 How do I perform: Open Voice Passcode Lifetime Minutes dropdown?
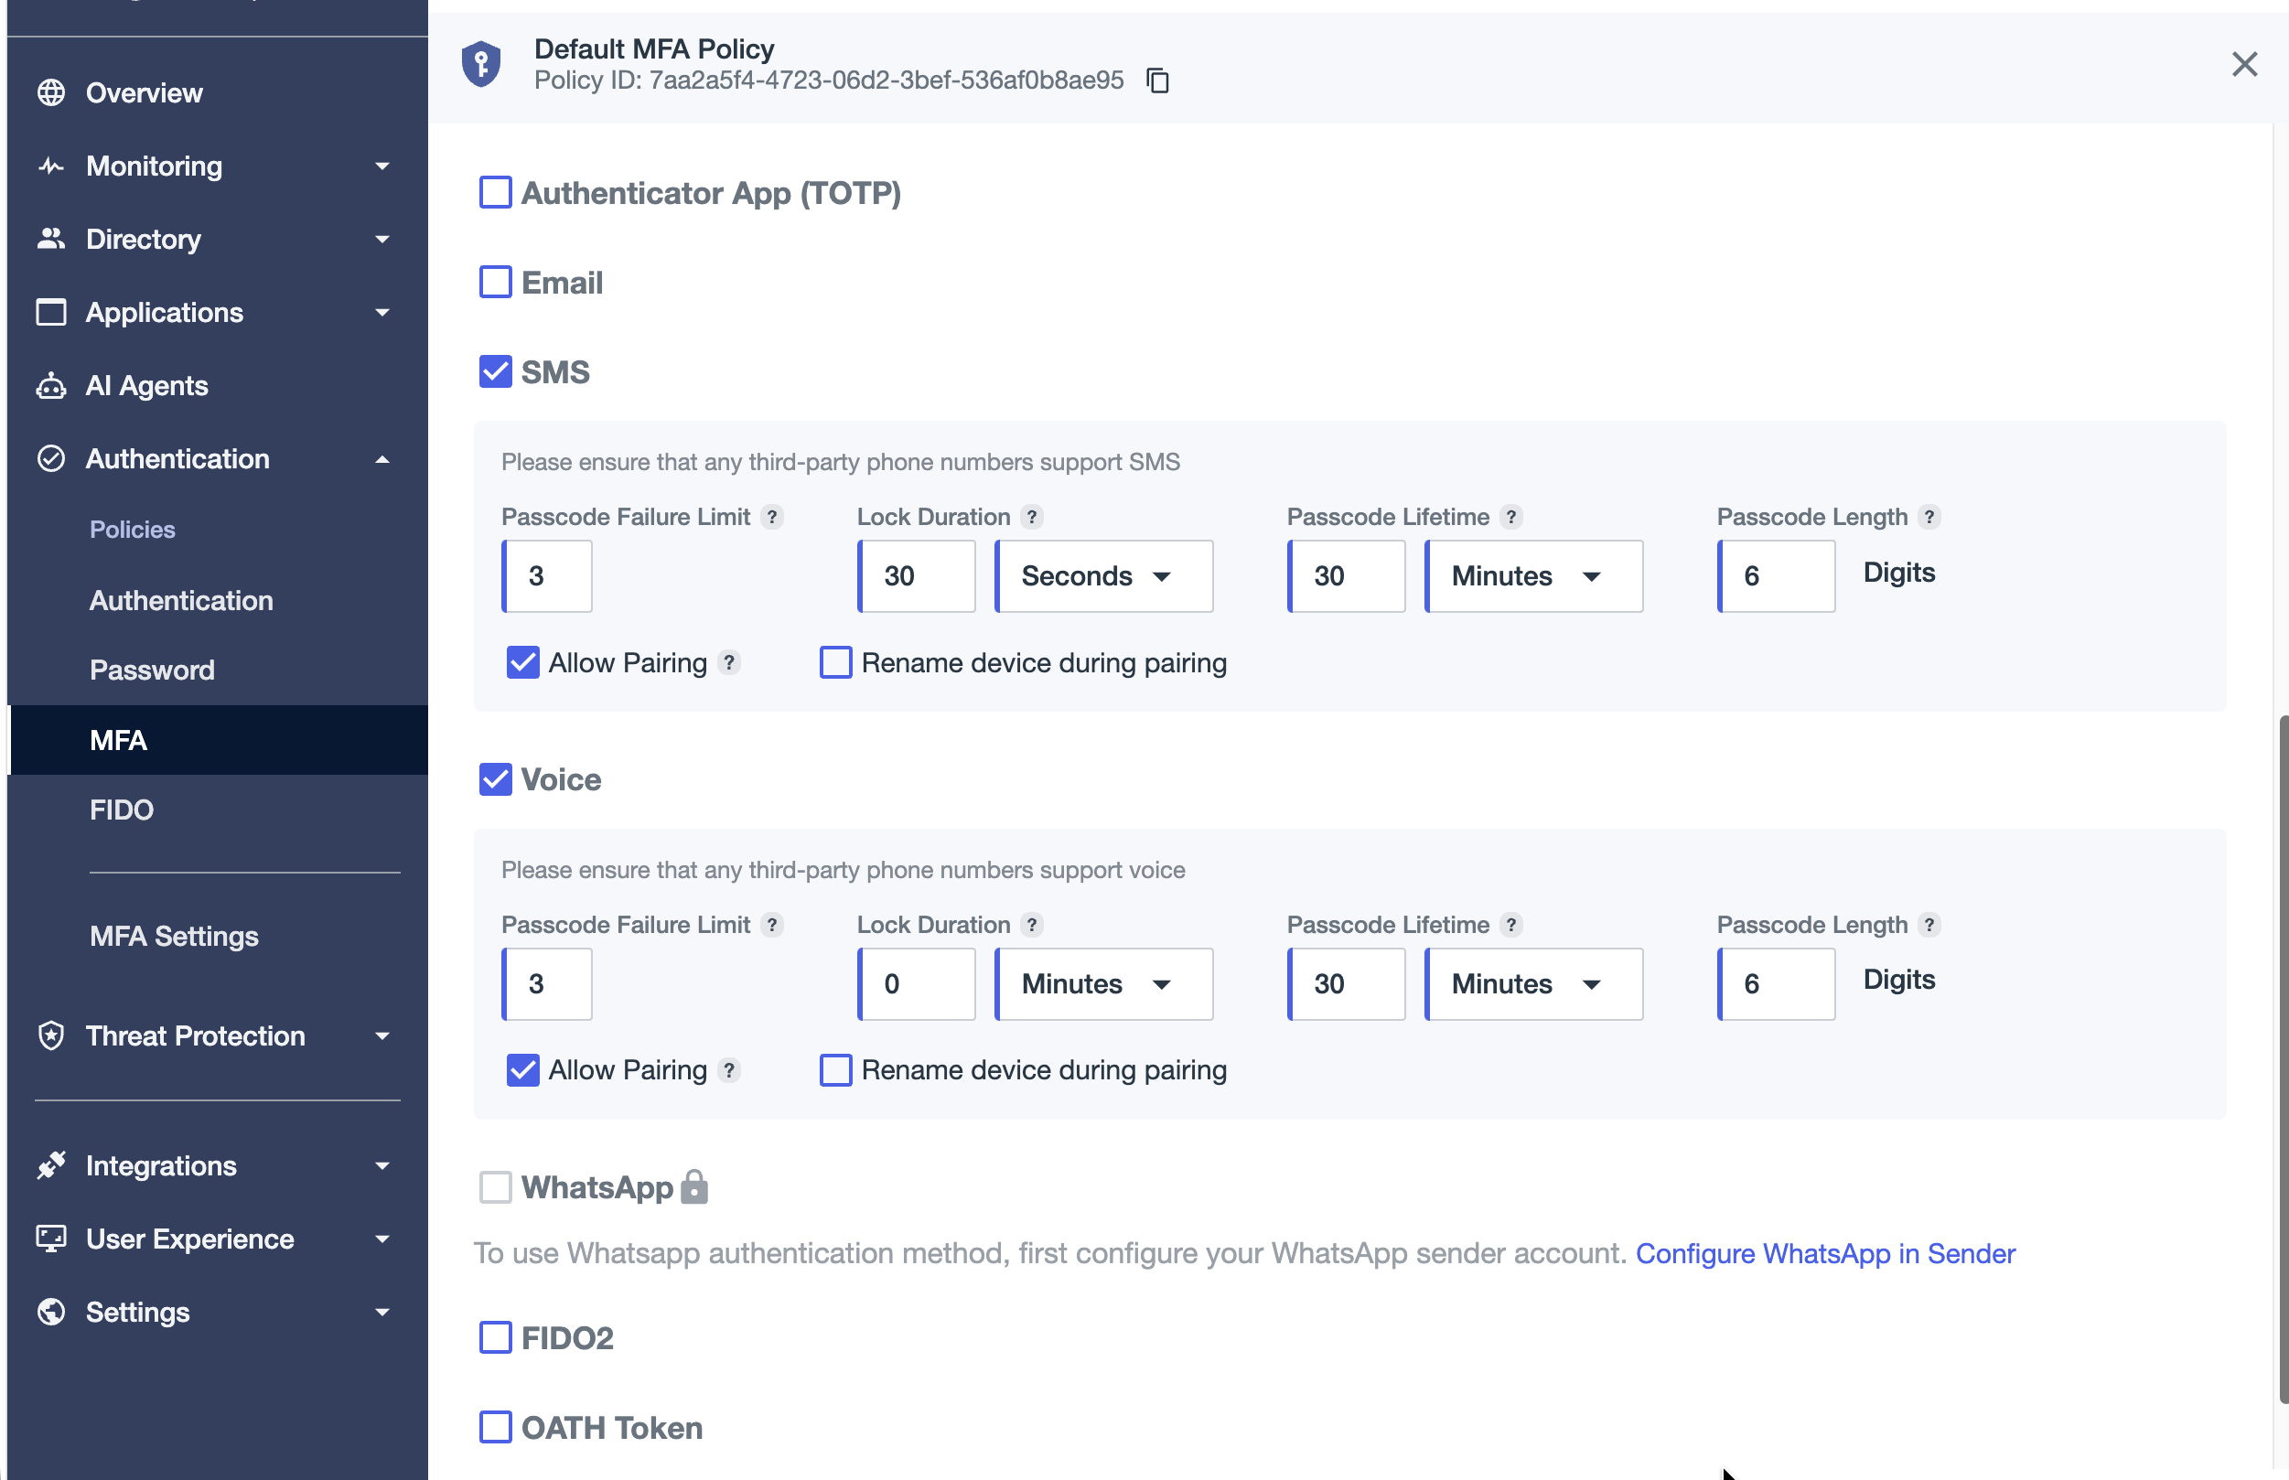[x=1533, y=983]
